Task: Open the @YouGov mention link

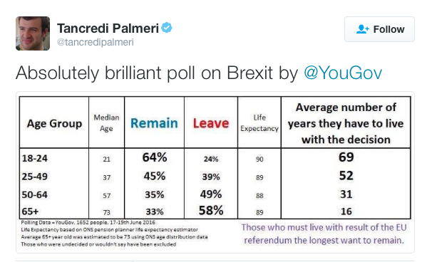Action: [x=343, y=73]
